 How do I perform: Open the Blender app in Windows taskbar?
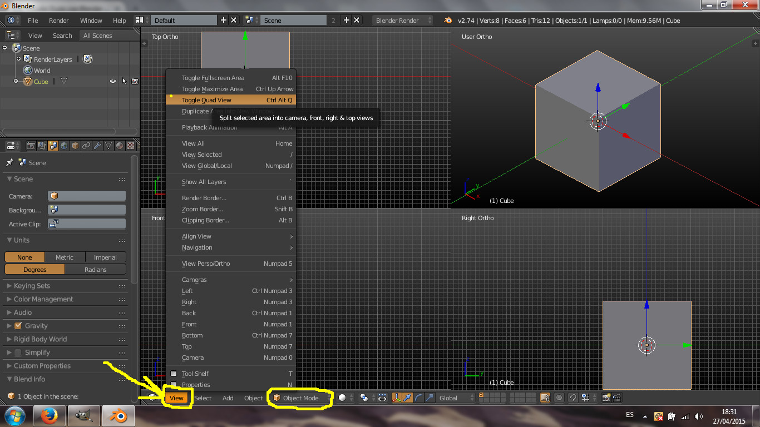119,416
